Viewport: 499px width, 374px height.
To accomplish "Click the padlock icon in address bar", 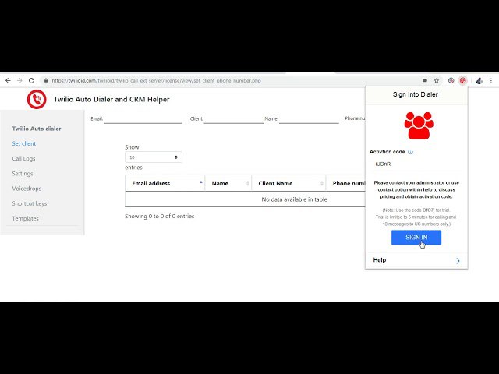I will click(x=46, y=81).
